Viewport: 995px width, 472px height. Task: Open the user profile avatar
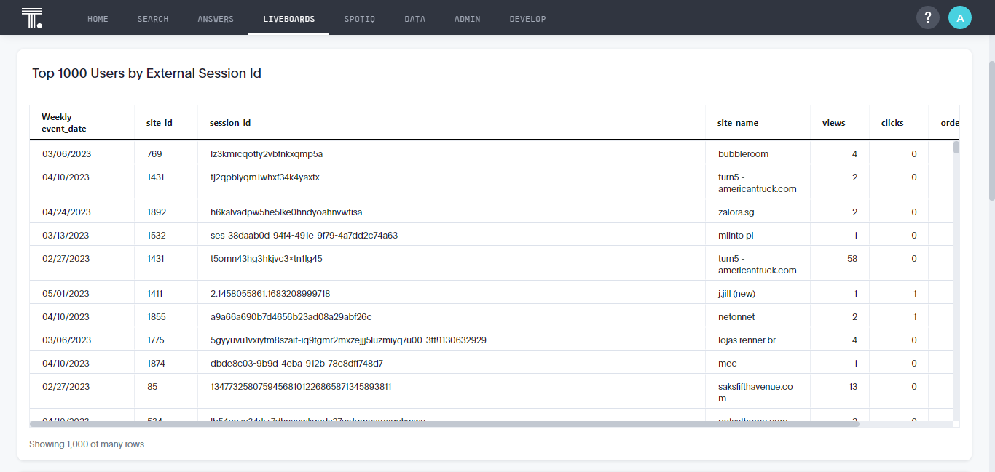(x=959, y=18)
